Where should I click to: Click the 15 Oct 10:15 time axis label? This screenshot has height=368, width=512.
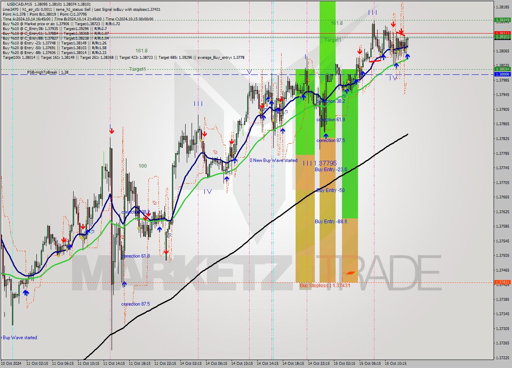click(396, 364)
